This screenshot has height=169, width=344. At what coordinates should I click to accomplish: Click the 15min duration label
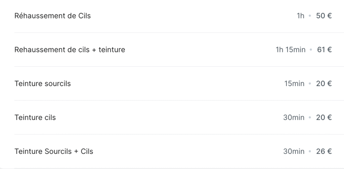pyautogui.click(x=294, y=84)
